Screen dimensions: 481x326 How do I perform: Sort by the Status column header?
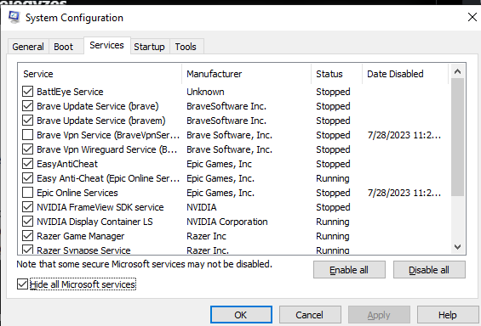click(337, 74)
